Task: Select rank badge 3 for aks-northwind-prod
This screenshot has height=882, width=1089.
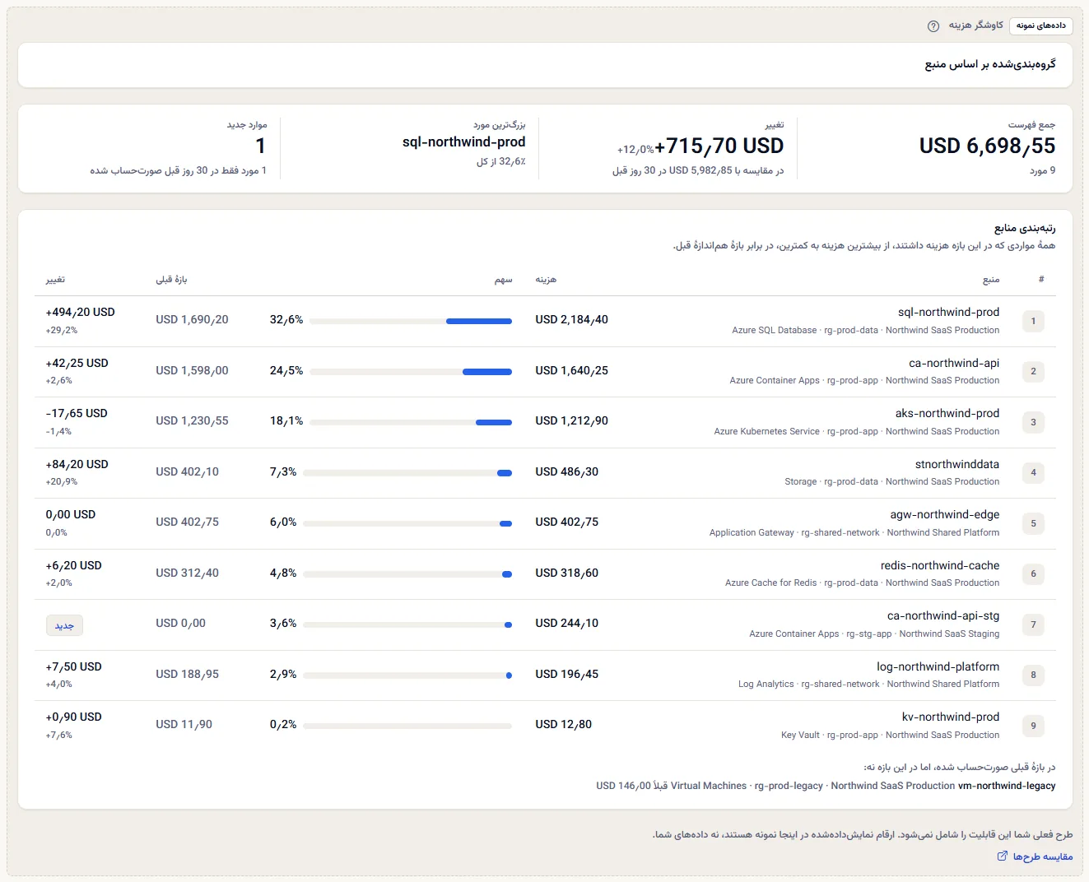Action: (x=1034, y=422)
